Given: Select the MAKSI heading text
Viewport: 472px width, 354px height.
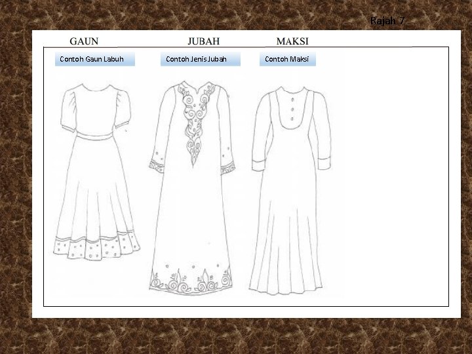Looking at the screenshot, I should pos(292,41).
